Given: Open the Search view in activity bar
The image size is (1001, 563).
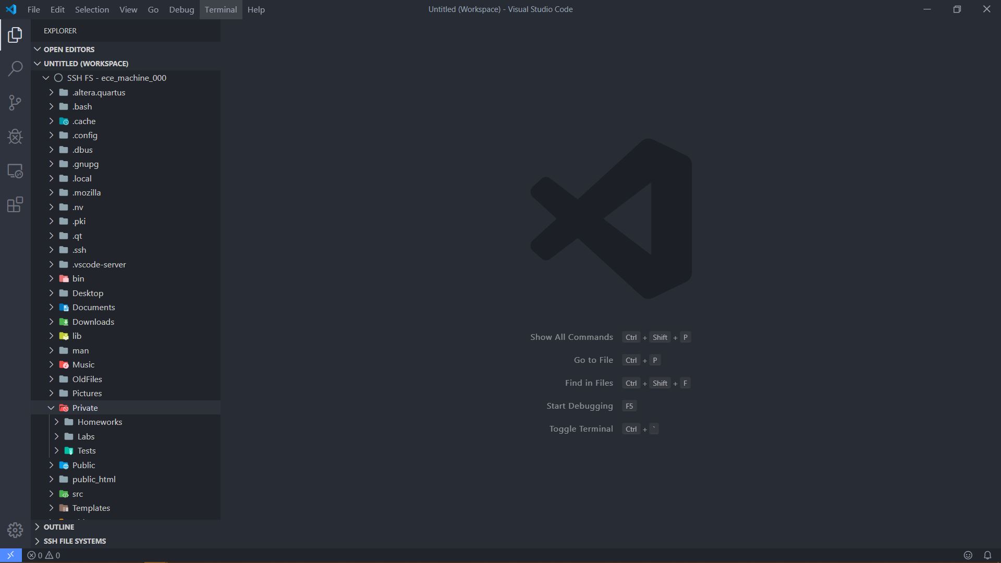Looking at the screenshot, I should tap(15, 68).
